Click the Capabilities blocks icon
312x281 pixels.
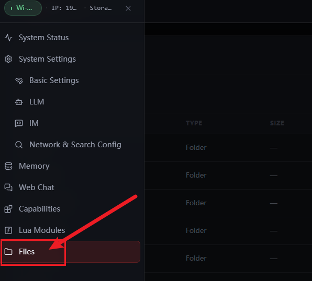(8, 209)
